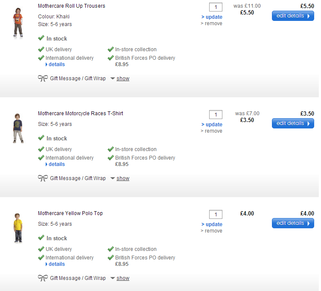Select the Yellow Polo Top quantity box
321x291 pixels.
216,215
